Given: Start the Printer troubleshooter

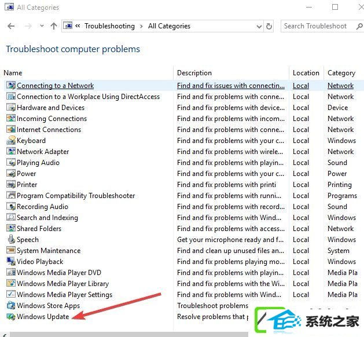Looking at the screenshot, I should [27, 185].
